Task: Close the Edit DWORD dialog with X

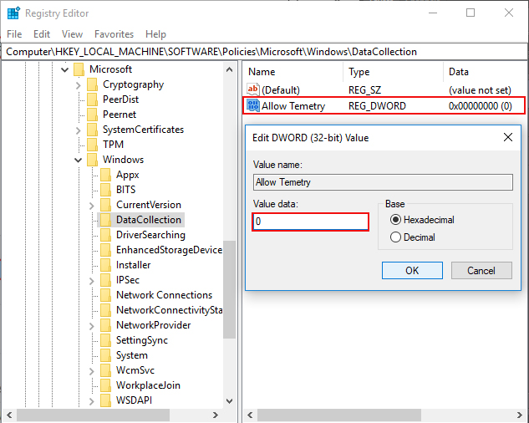Action: coord(508,137)
